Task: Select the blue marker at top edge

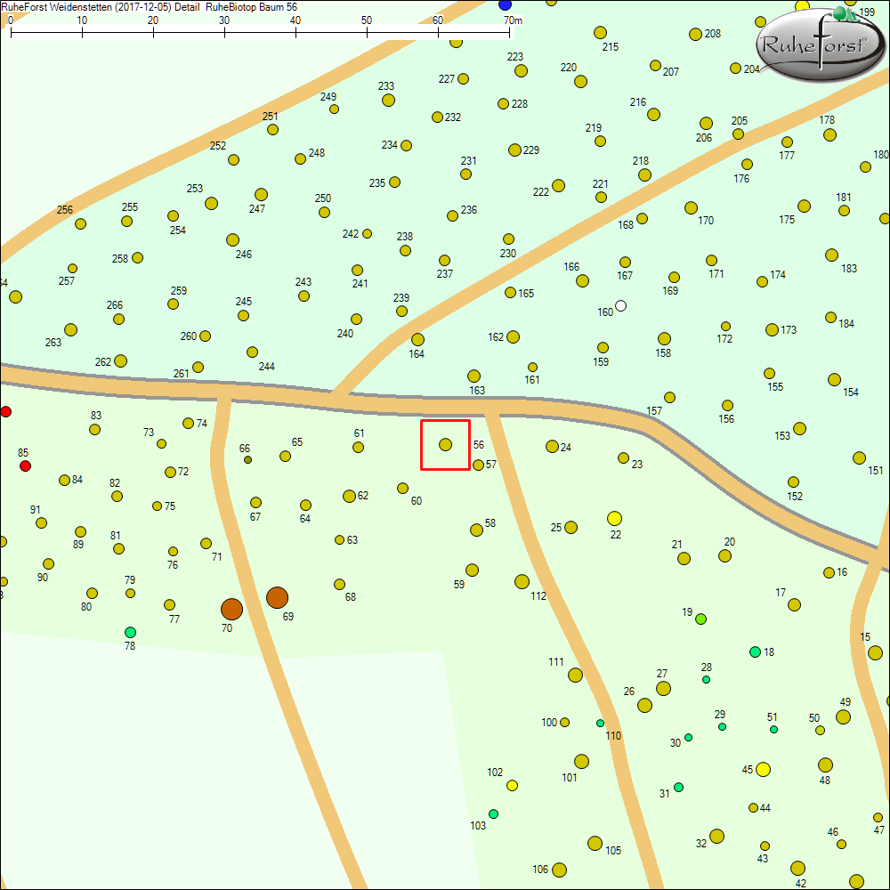Action: click(505, 5)
